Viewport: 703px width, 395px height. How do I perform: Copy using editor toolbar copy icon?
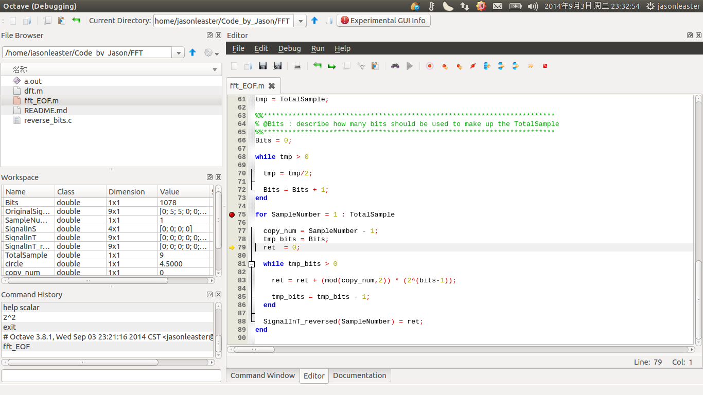coord(346,66)
